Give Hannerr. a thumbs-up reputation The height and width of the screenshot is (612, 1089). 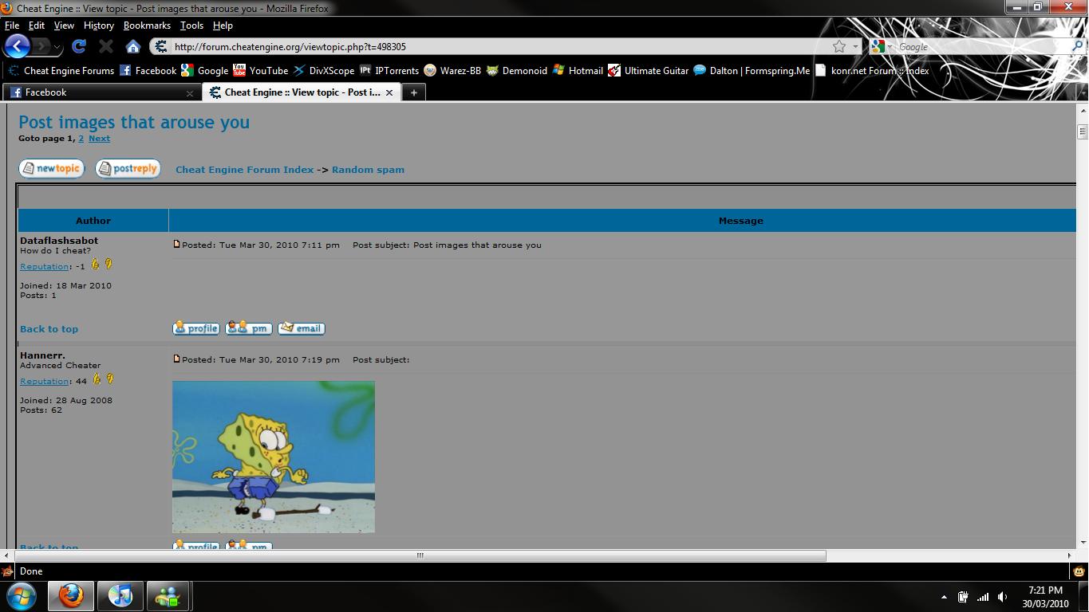(96, 379)
